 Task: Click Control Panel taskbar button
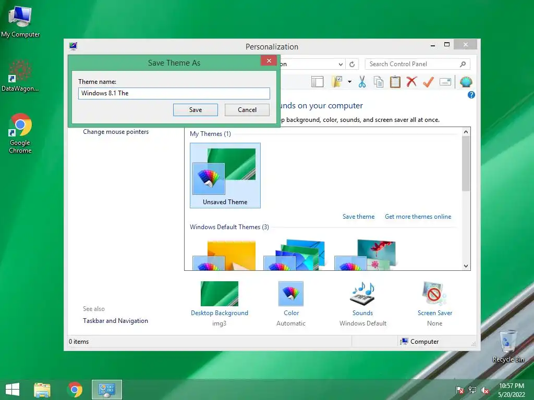(106, 390)
